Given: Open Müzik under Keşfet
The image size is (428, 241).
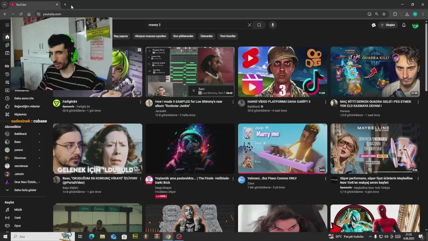Looking at the screenshot, I should coord(18,210).
